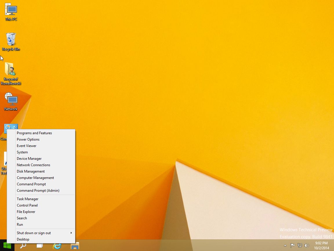The width and height of the screenshot is (334, 251).
Task: Expand the Shut down or sign out submenu
Action: pyautogui.click(x=41, y=233)
